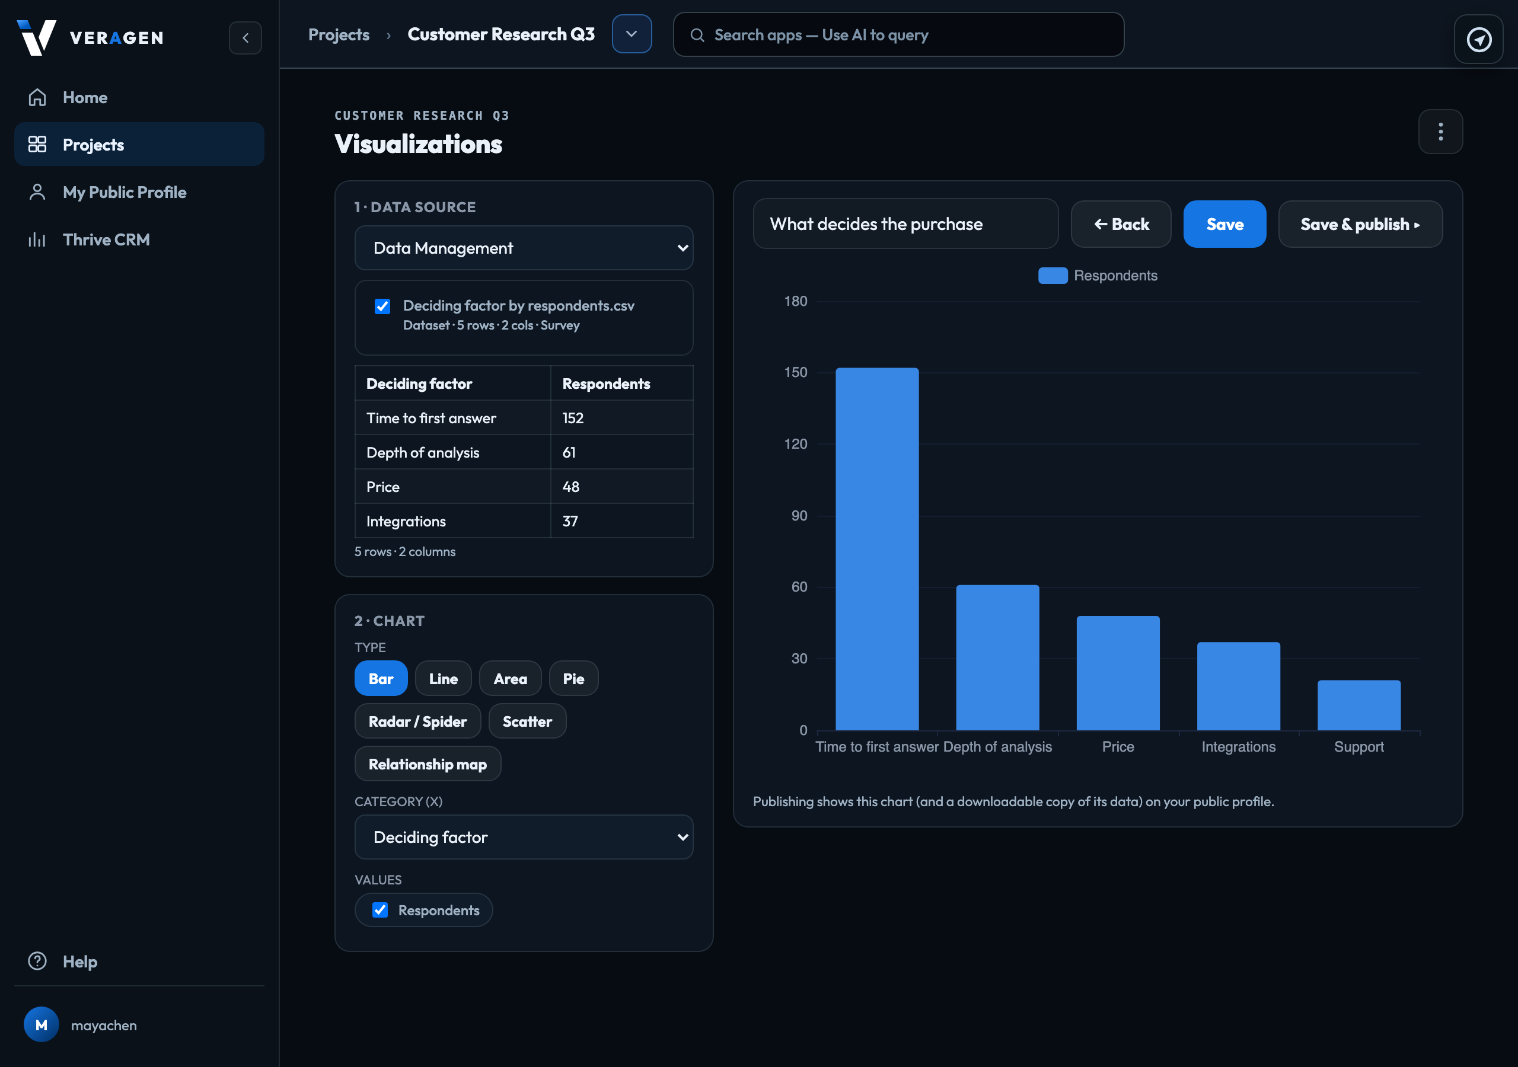1518x1067 pixels.
Task: Click the blue Save button
Action: [x=1224, y=224]
